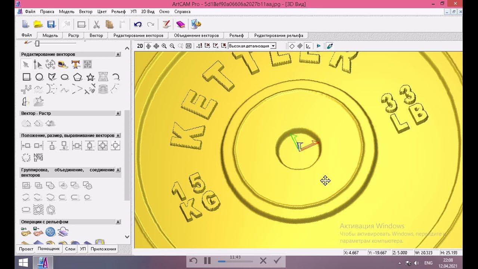The height and width of the screenshot is (269, 478).
Task: Collapse the Вектор - Растр section
Action: 118,113
